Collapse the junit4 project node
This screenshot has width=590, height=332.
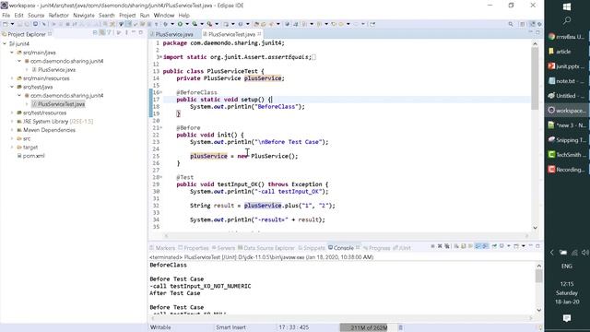5,43
